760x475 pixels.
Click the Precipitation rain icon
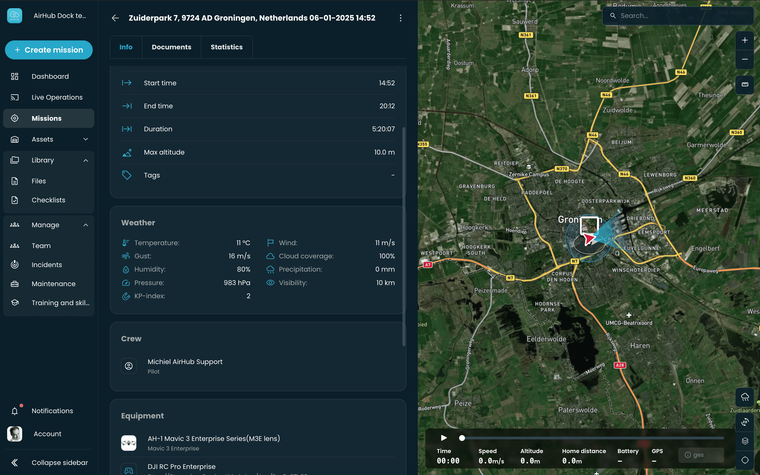(270, 269)
